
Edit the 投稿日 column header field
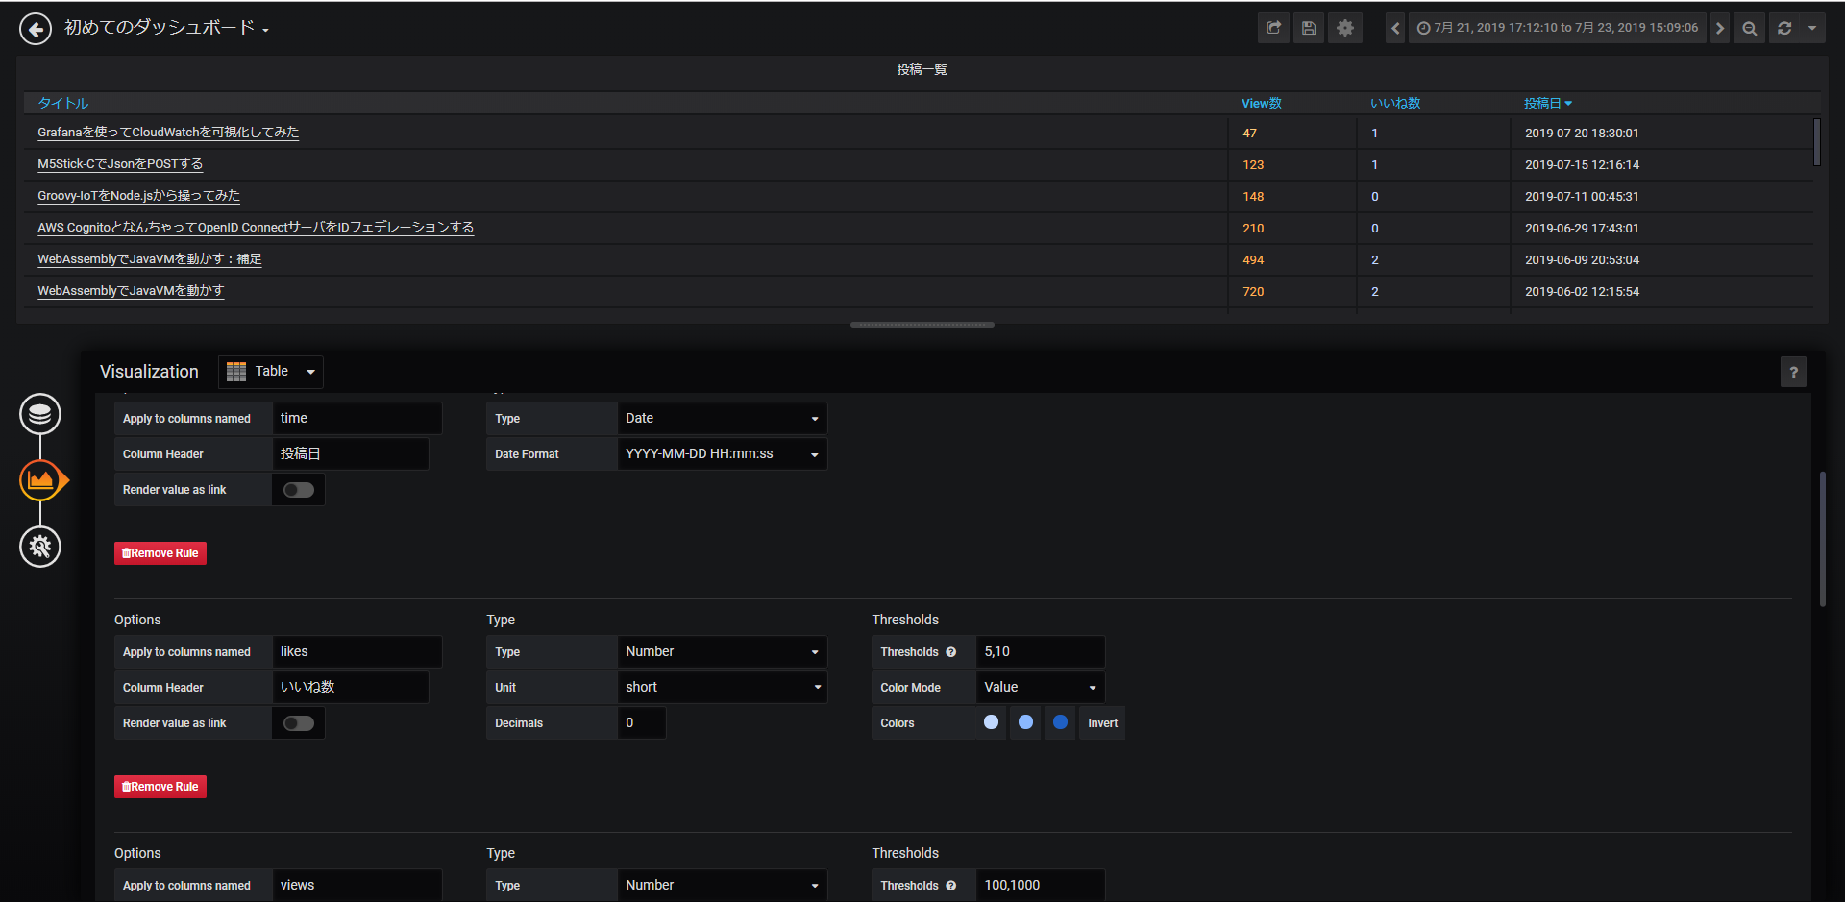351,454
